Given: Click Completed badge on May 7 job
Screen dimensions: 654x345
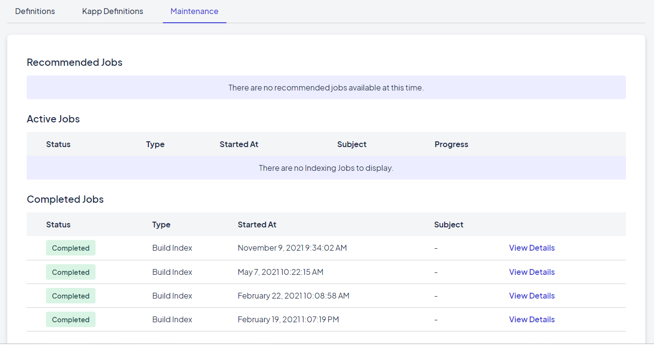Looking at the screenshot, I should click(71, 272).
